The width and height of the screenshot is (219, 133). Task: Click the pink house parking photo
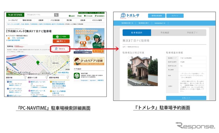(143, 71)
